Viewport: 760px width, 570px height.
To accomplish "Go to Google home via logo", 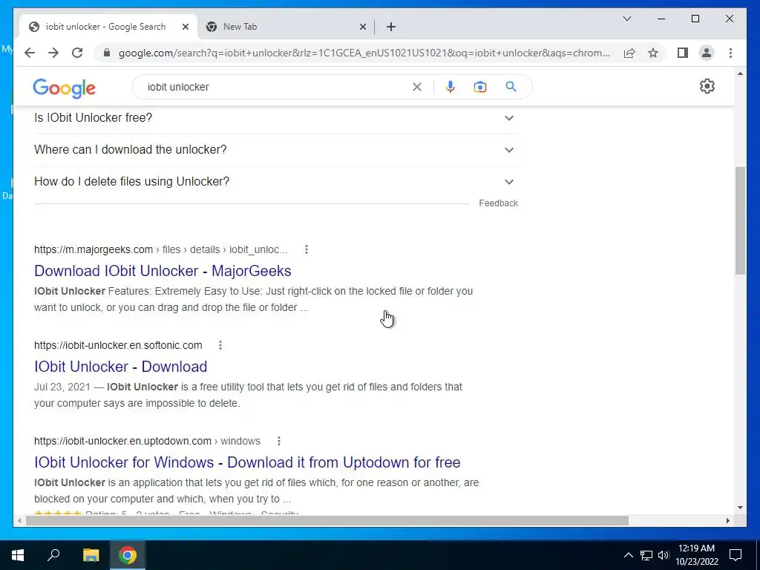I will [x=65, y=88].
